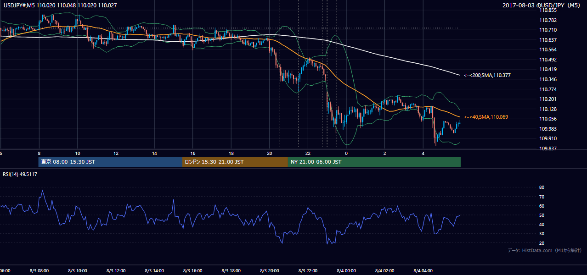587x275 pixels.
Task: Click the 8/3 12:00 bottom time label
Action: (116, 271)
